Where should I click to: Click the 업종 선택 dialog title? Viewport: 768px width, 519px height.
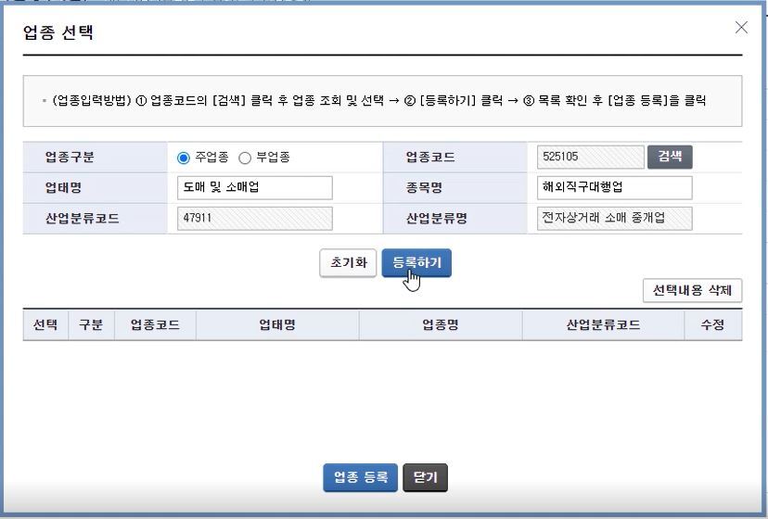point(58,32)
